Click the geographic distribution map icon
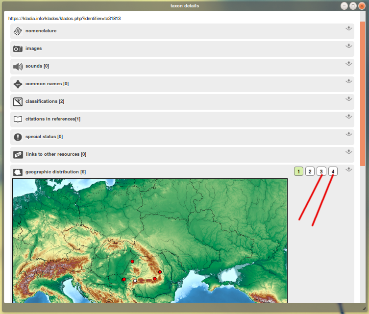The width and height of the screenshot is (369, 314). 18,172
